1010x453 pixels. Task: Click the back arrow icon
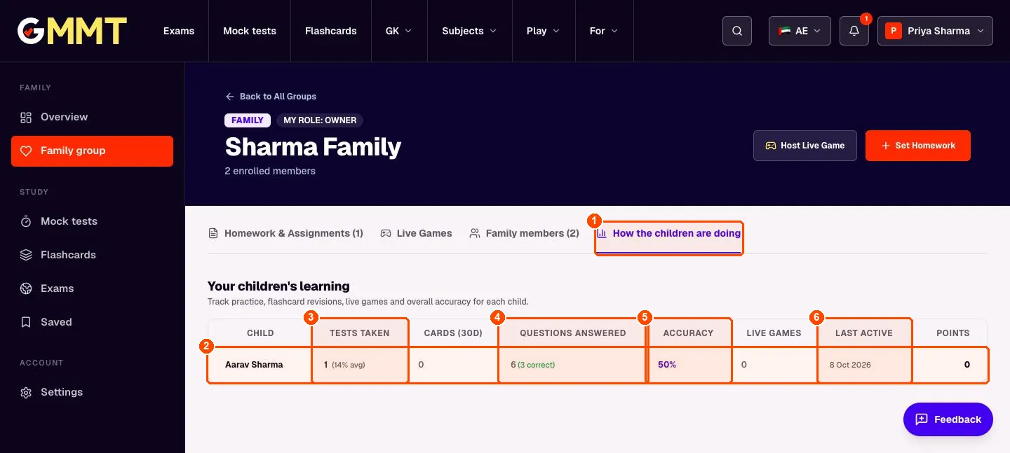[230, 97]
